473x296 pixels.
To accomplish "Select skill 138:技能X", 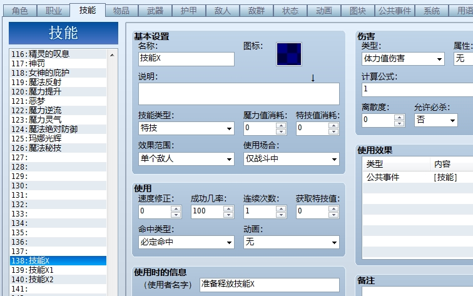I will pyautogui.click(x=58, y=261).
